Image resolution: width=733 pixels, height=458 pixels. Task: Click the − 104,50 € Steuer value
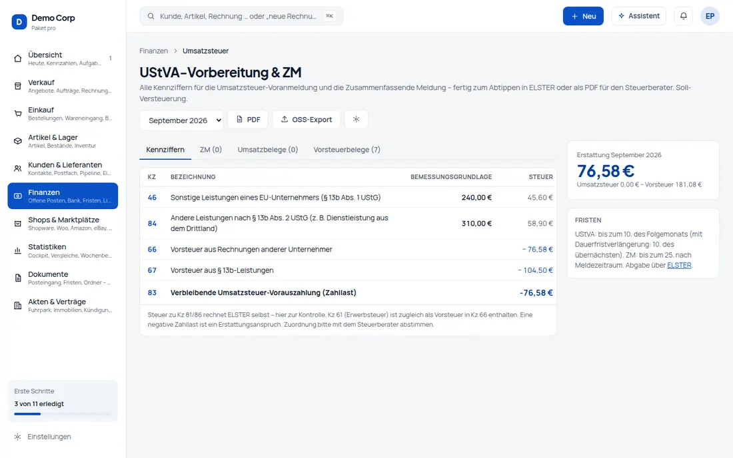click(535, 270)
